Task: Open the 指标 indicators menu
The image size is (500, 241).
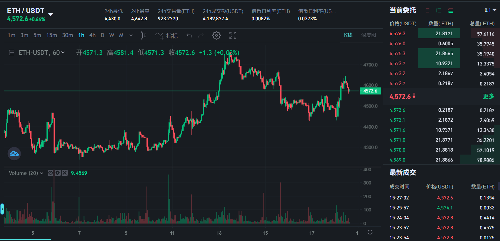Action: click(167, 36)
